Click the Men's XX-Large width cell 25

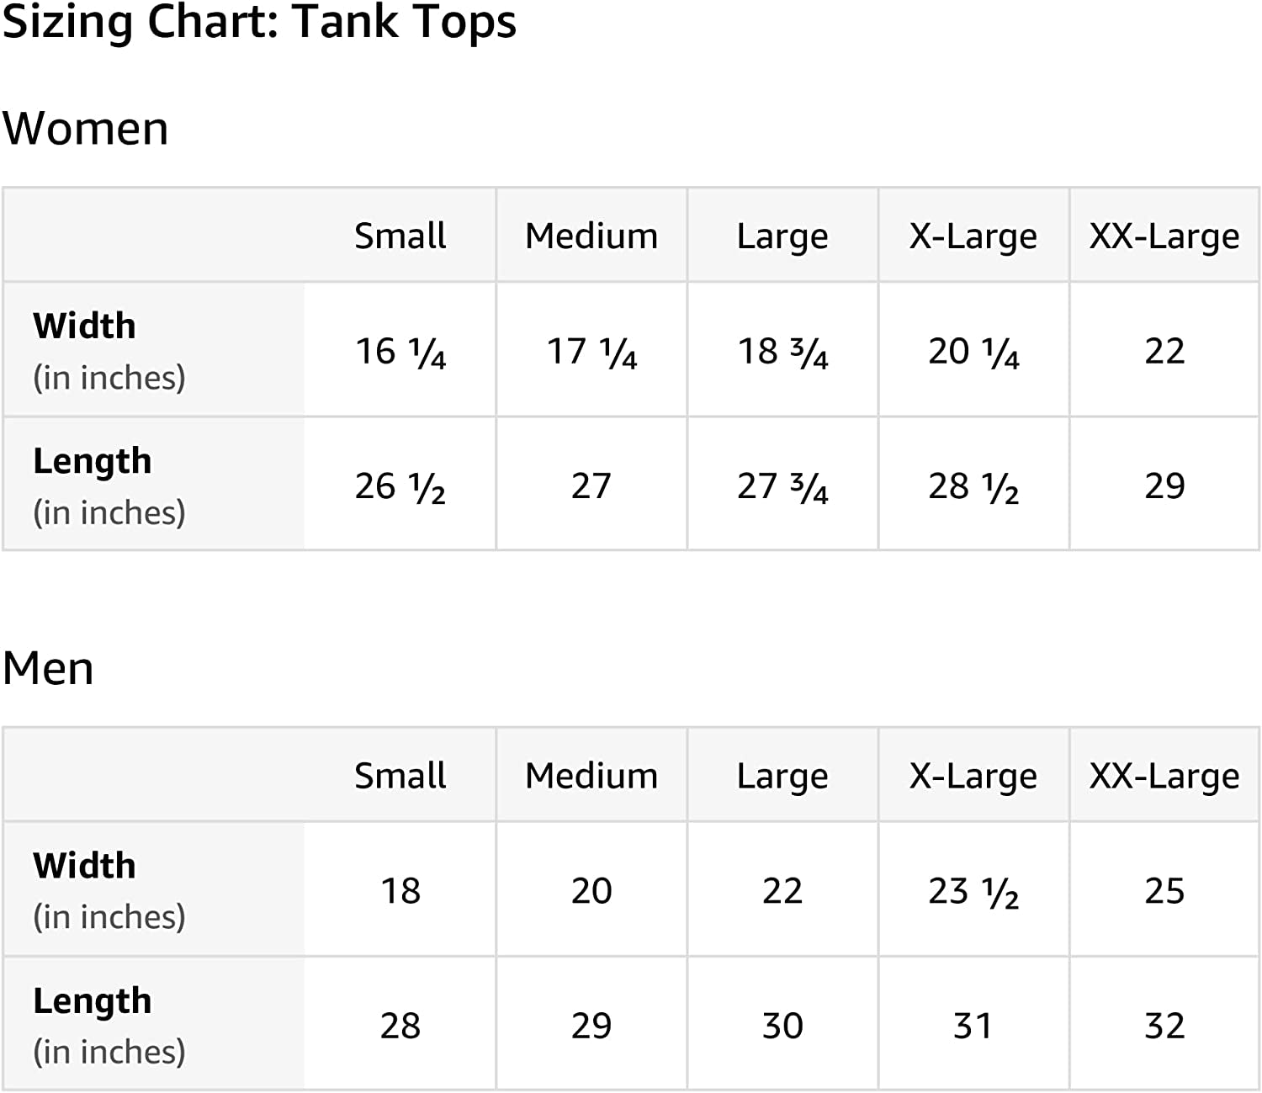(1164, 891)
